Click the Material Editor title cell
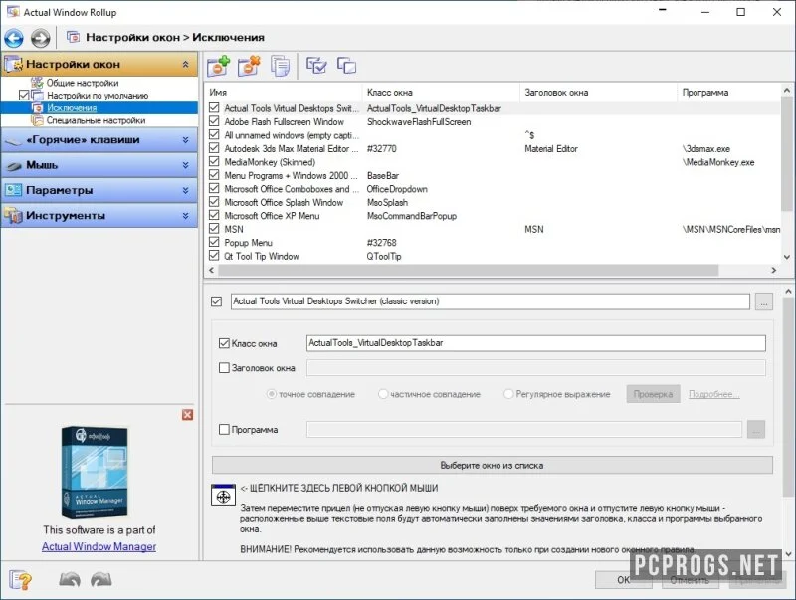Viewport: 796px width, 600px height. pyautogui.click(x=551, y=149)
